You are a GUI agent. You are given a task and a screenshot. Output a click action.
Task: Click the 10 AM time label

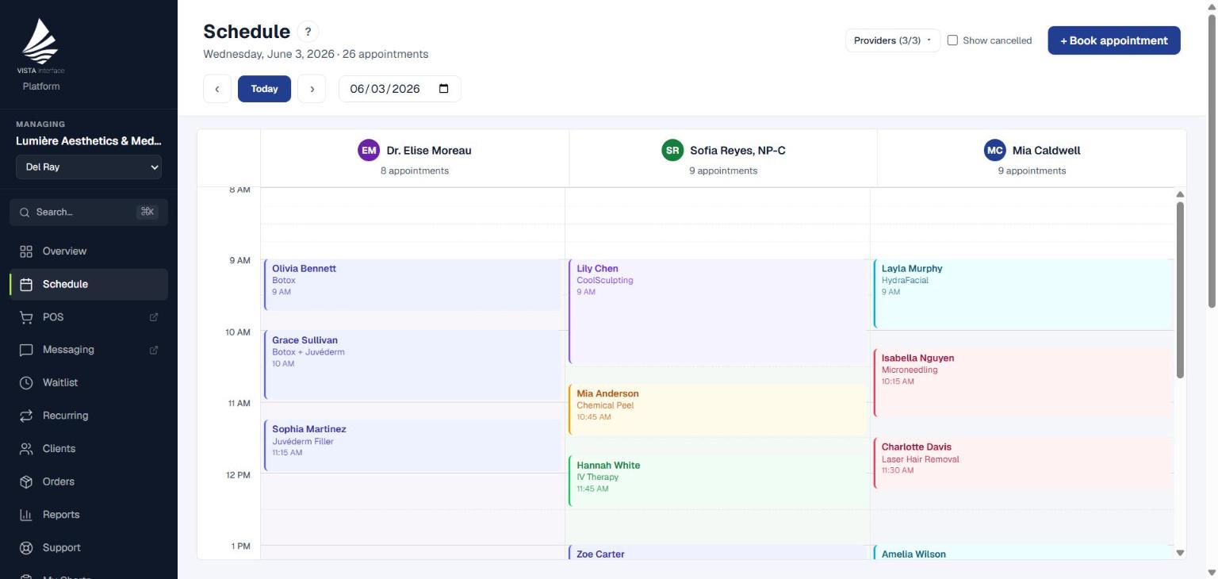coord(238,332)
